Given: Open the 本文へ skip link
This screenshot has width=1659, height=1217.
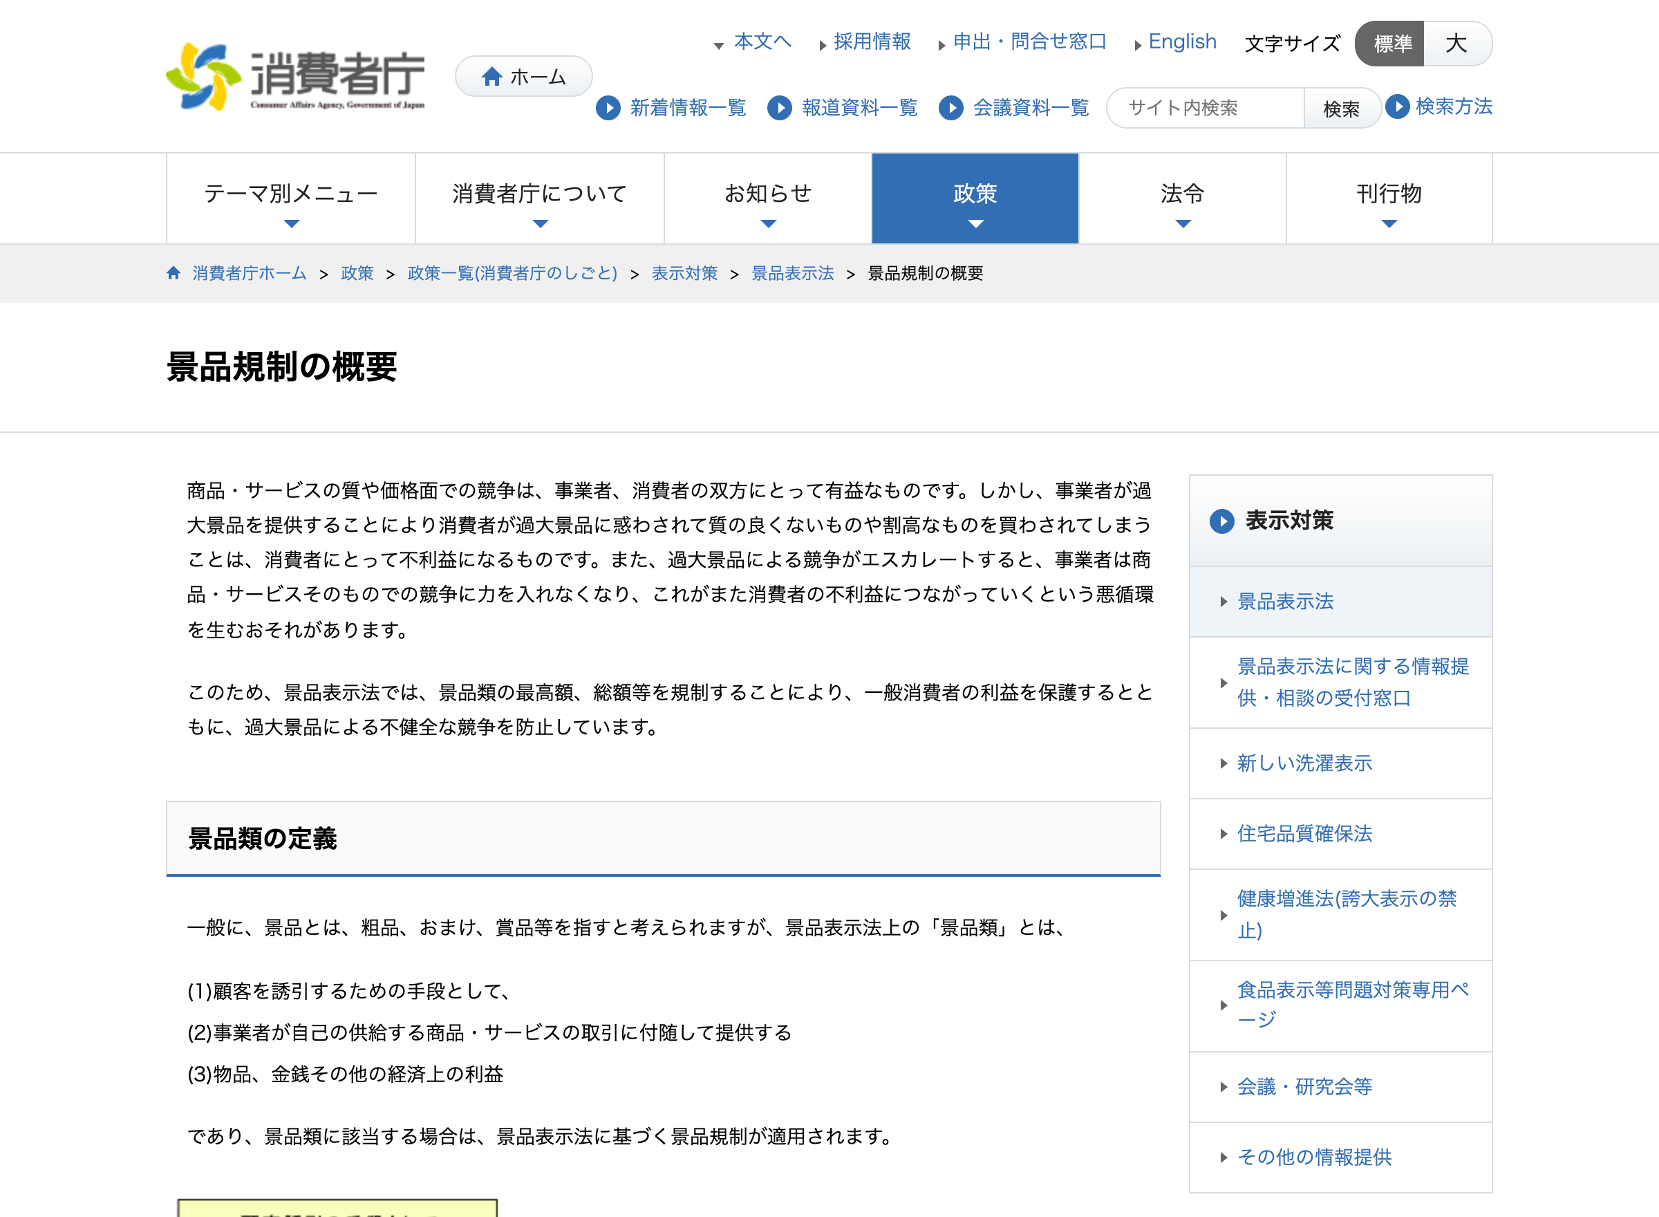Looking at the screenshot, I should point(763,42).
